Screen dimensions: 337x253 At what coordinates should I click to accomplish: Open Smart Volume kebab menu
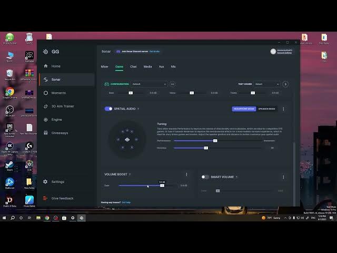(283, 177)
